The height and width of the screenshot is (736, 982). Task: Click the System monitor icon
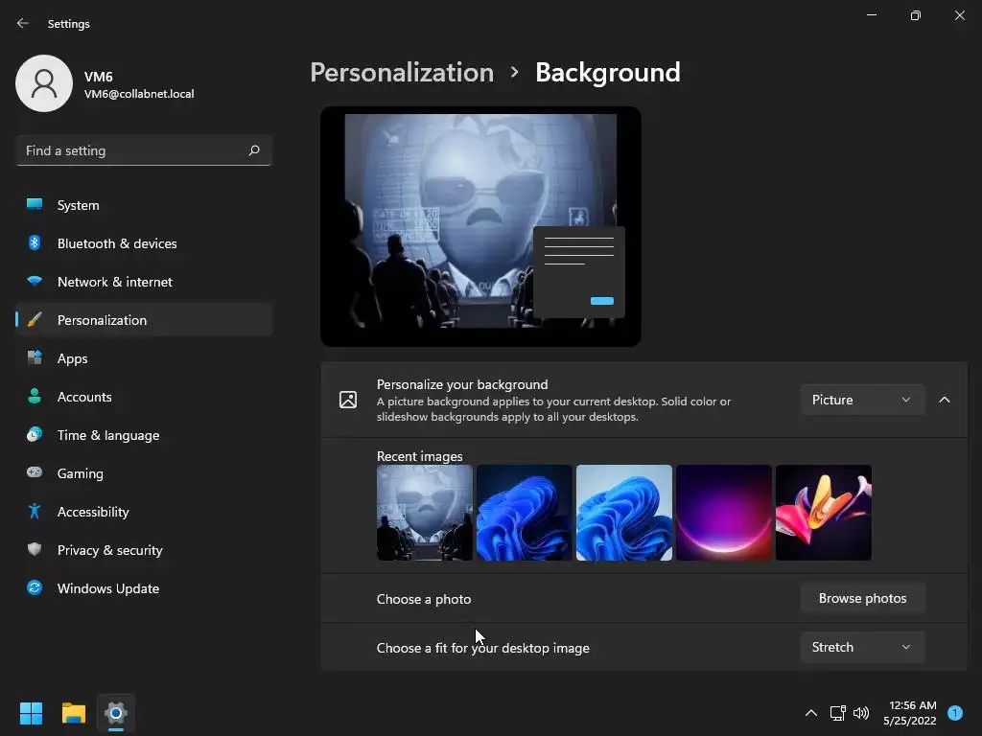pyautogui.click(x=35, y=205)
